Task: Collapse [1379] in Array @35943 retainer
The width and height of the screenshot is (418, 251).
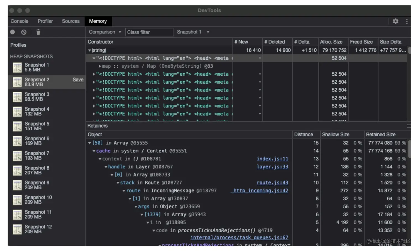Action: (x=142, y=215)
